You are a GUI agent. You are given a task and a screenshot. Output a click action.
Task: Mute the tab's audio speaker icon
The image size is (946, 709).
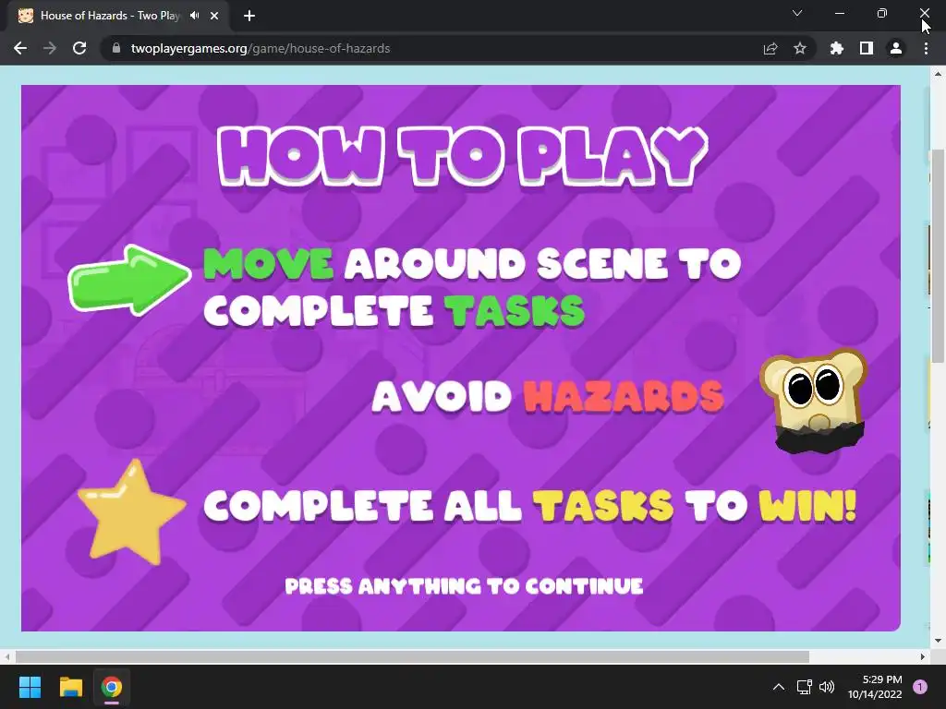194,16
